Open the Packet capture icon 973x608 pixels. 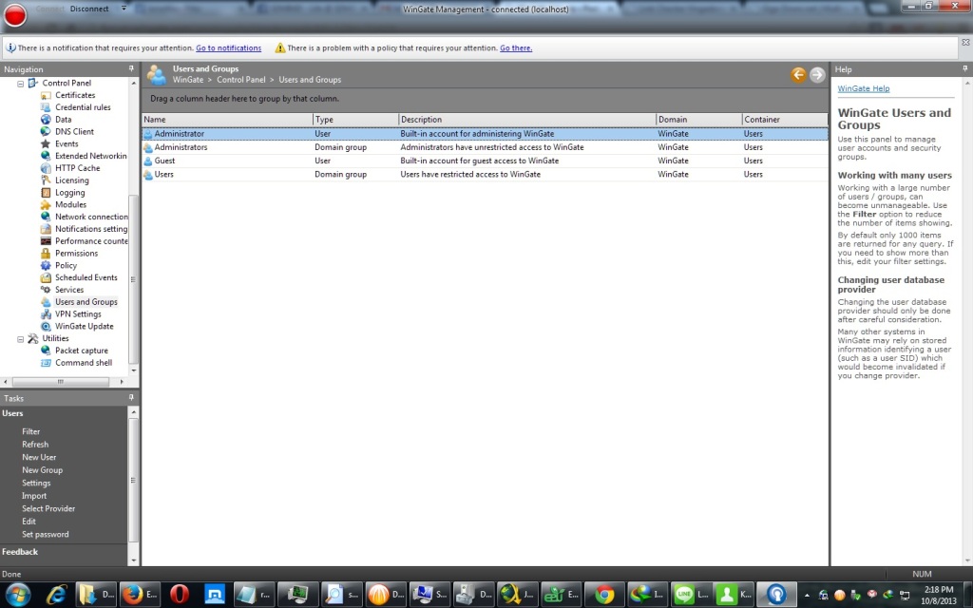coord(46,351)
